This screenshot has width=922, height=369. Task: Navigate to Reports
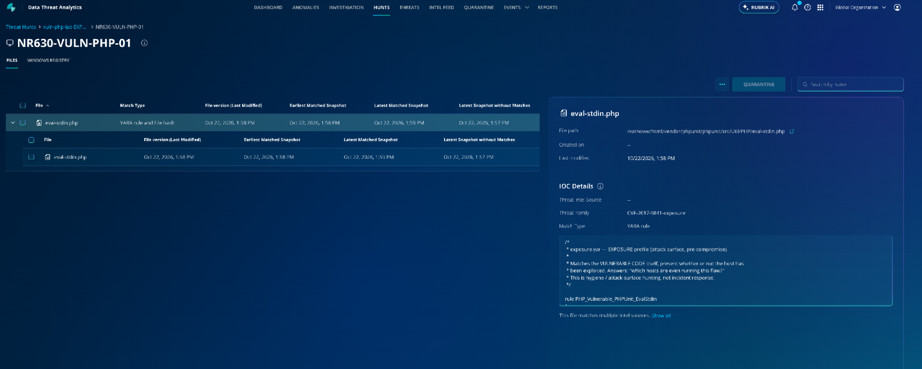coord(547,7)
